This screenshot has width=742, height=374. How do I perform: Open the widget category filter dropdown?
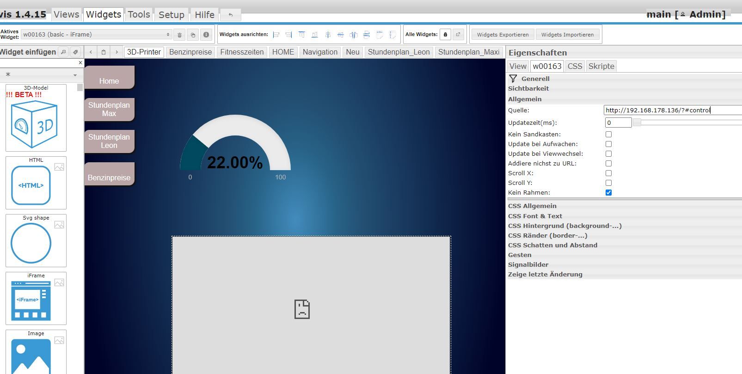(42, 74)
